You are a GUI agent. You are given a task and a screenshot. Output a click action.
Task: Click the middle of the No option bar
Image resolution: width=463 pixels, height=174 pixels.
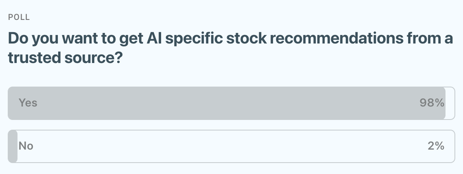[231, 146]
